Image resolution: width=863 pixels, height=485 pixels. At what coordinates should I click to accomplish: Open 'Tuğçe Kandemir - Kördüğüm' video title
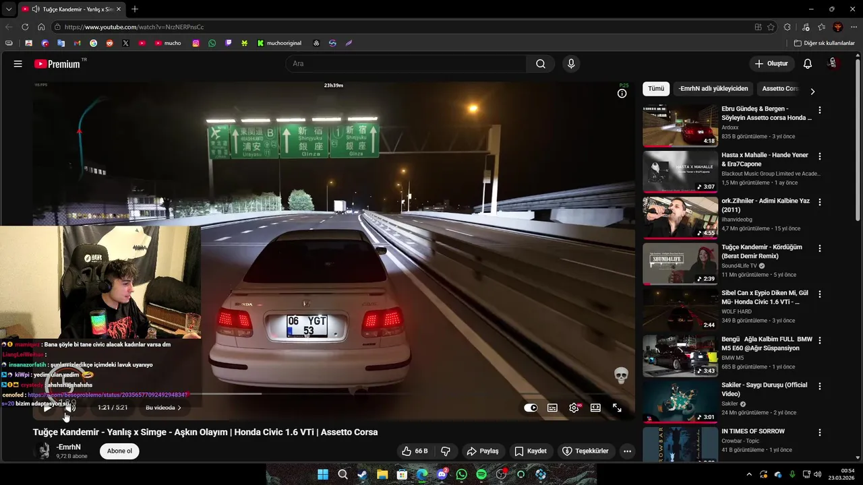point(761,251)
